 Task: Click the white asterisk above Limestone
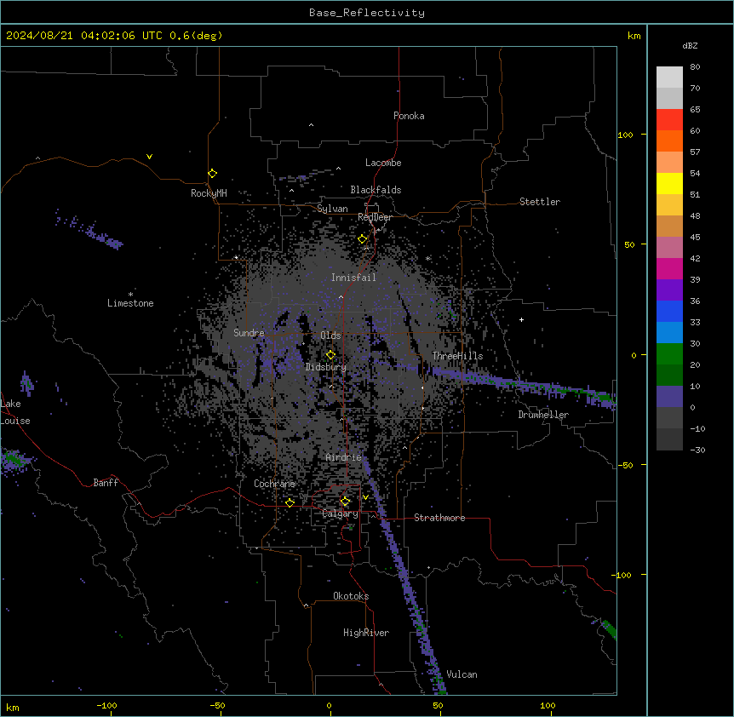click(130, 295)
